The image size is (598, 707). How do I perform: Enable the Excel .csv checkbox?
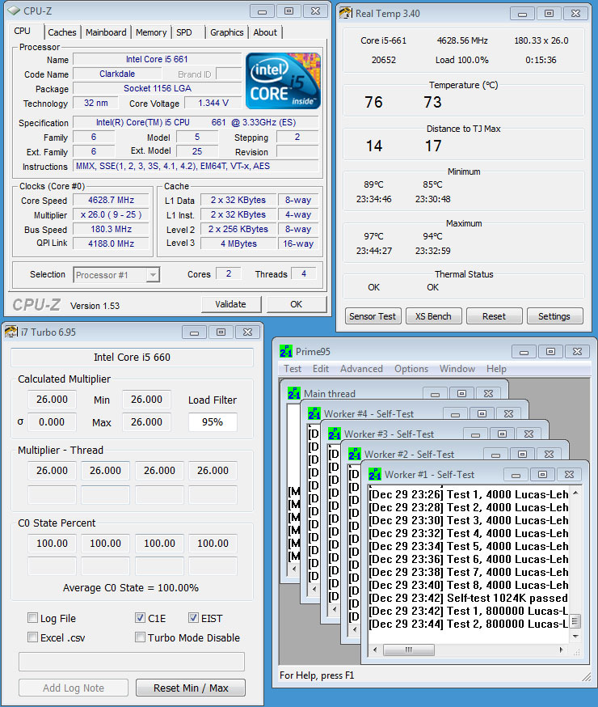pos(33,637)
